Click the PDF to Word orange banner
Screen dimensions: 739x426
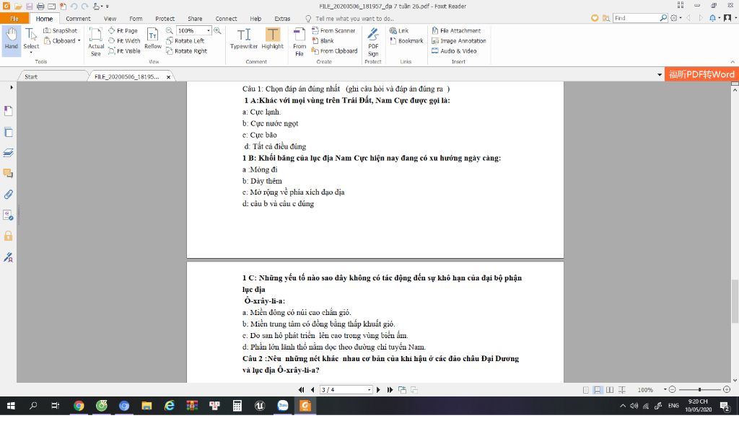click(x=701, y=74)
